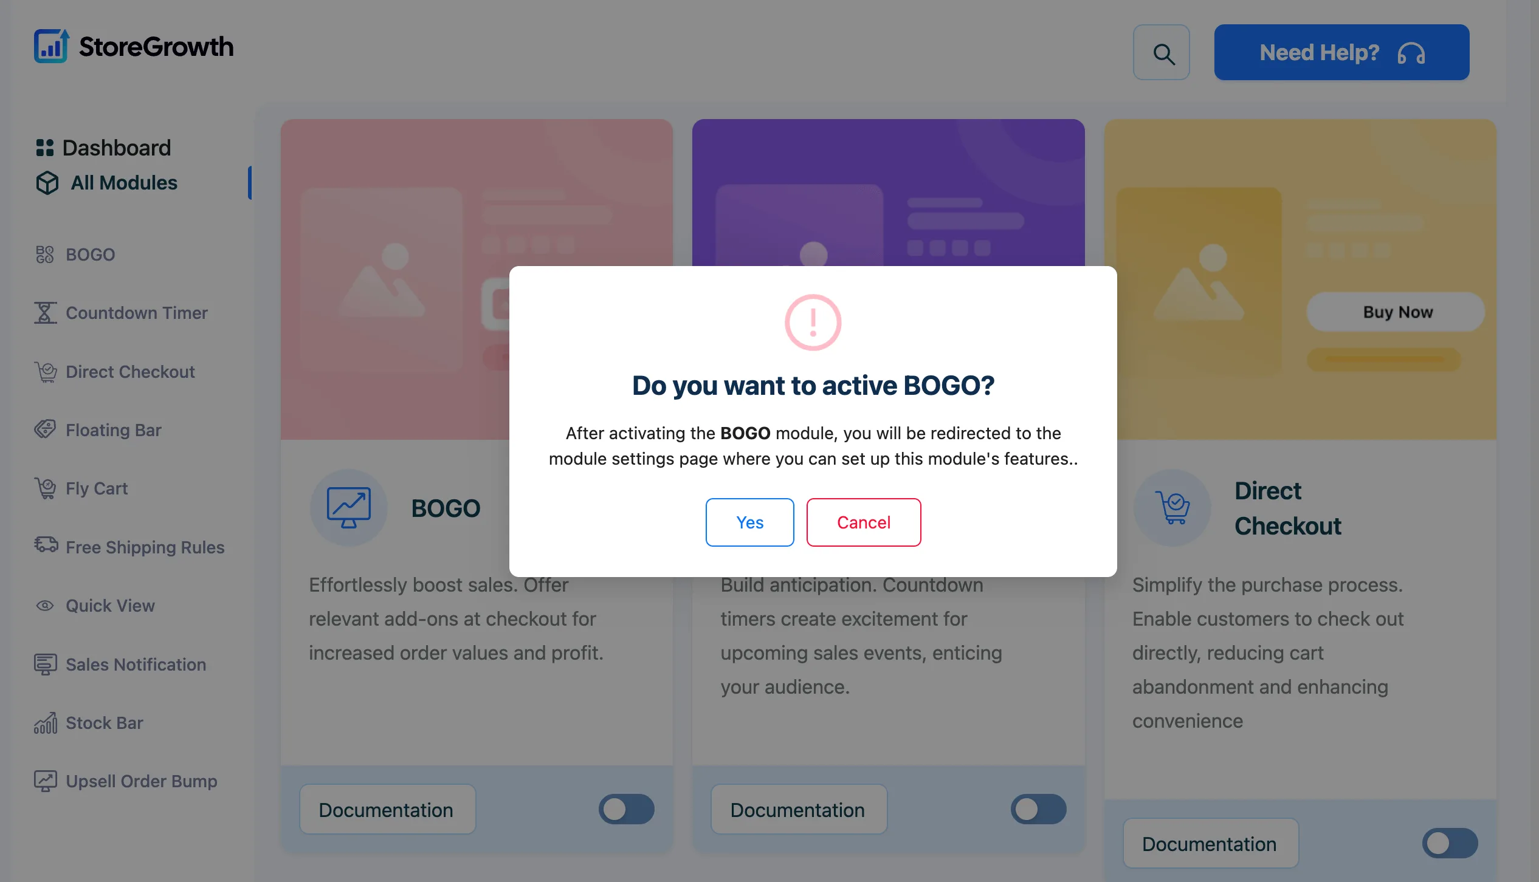1539x882 pixels.
Task: Click the Stock Bar chart icon
Action: [45, 723]
